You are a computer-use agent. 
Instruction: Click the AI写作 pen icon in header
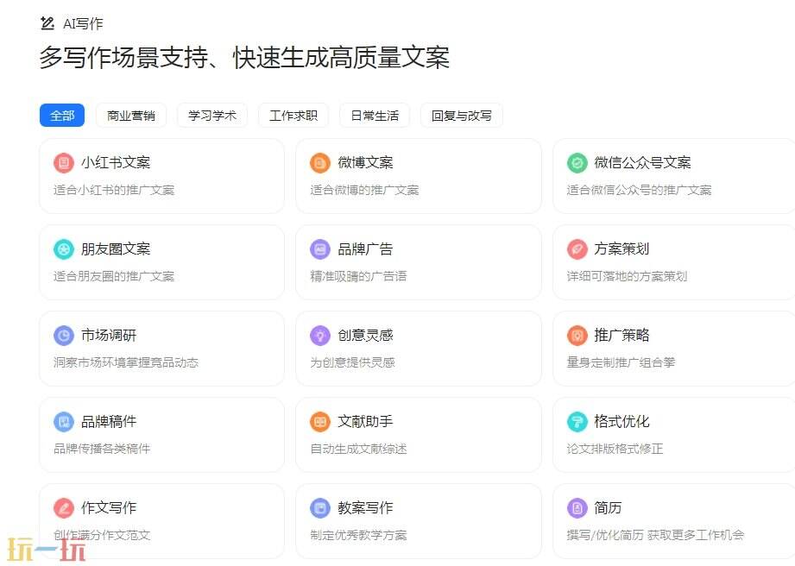47,23
